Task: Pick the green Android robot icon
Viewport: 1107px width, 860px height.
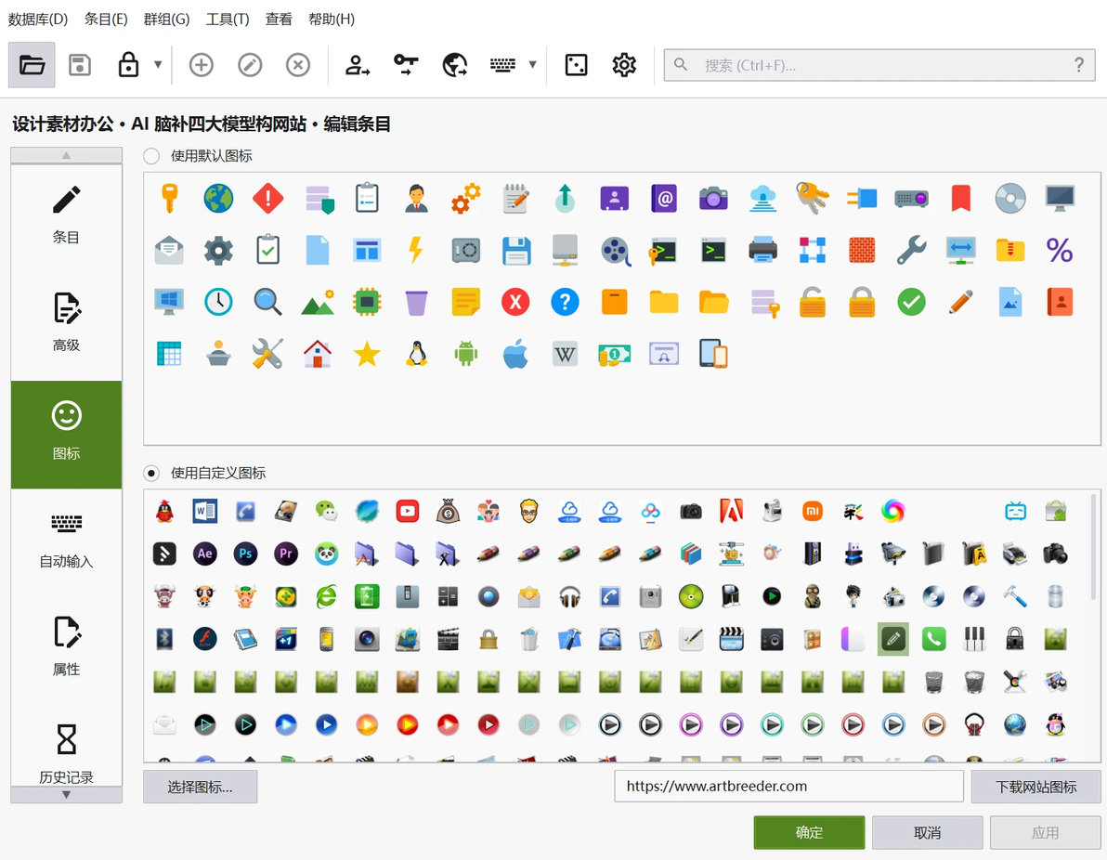Action: click(x=466, y=354)
